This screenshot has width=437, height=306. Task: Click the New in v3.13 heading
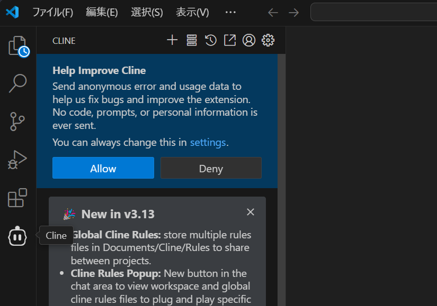[118, 214]
